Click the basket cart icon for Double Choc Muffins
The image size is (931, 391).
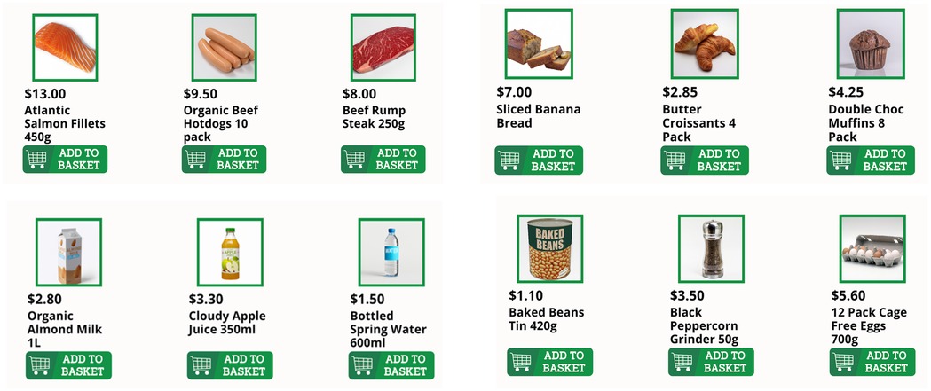click(841, 160)
